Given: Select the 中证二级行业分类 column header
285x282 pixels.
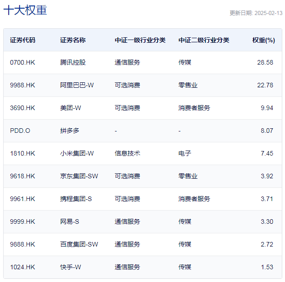Looking at the screenshot, I should (204, 40).
